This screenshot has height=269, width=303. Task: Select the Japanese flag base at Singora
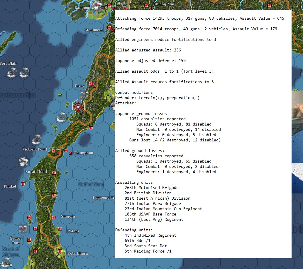54,218
